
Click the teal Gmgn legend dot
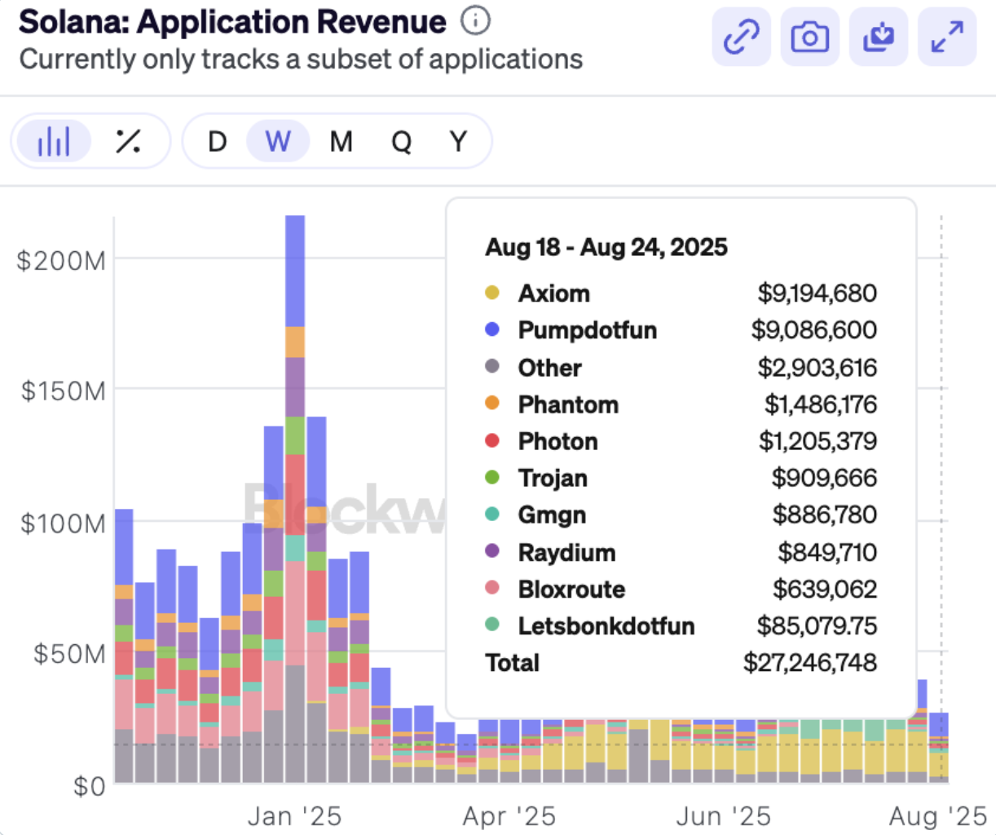pyautogui.click(x=492, y=514)
